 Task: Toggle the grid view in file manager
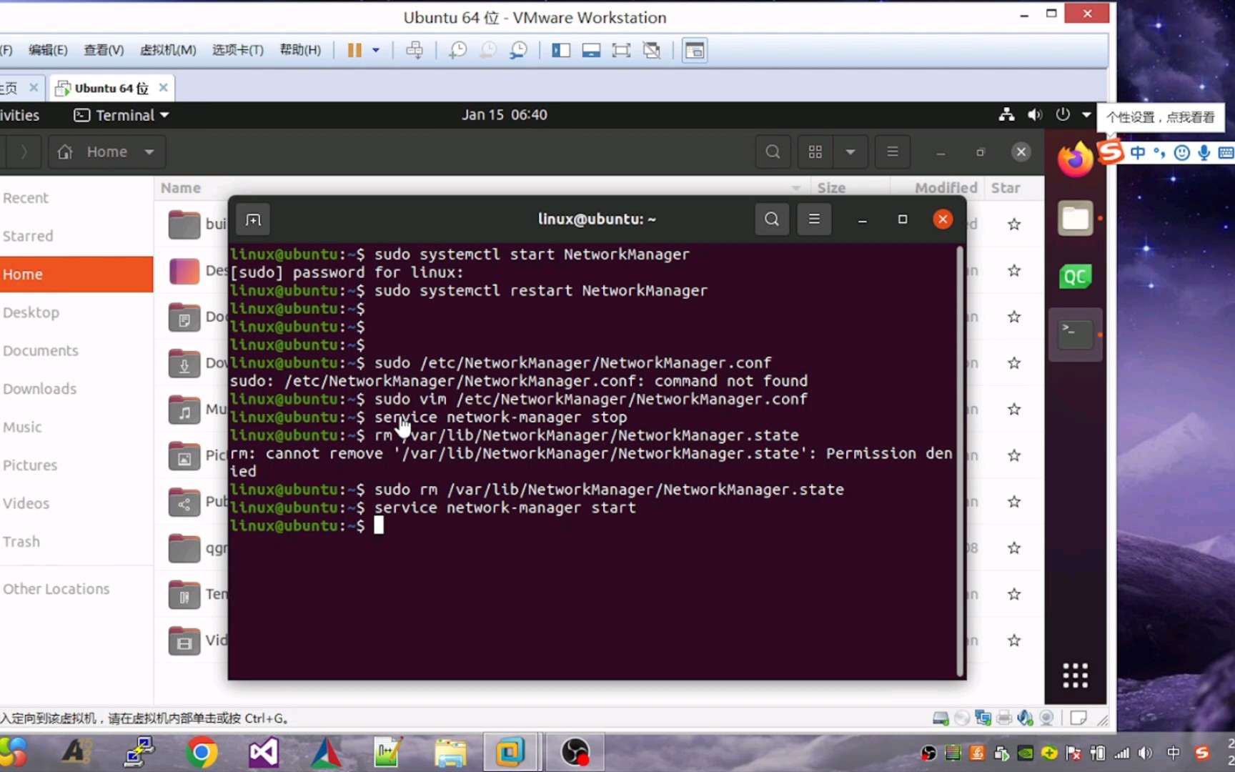point(815,152)
